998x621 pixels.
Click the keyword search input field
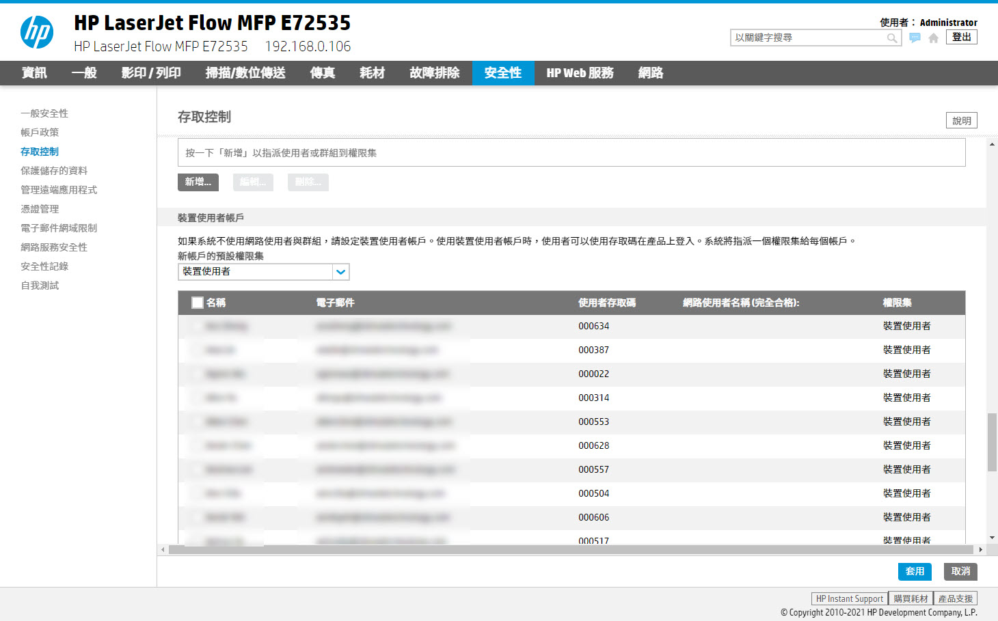click(807, 38)
